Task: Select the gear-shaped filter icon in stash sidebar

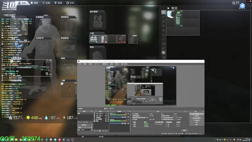Action: [x=163, y=30]
